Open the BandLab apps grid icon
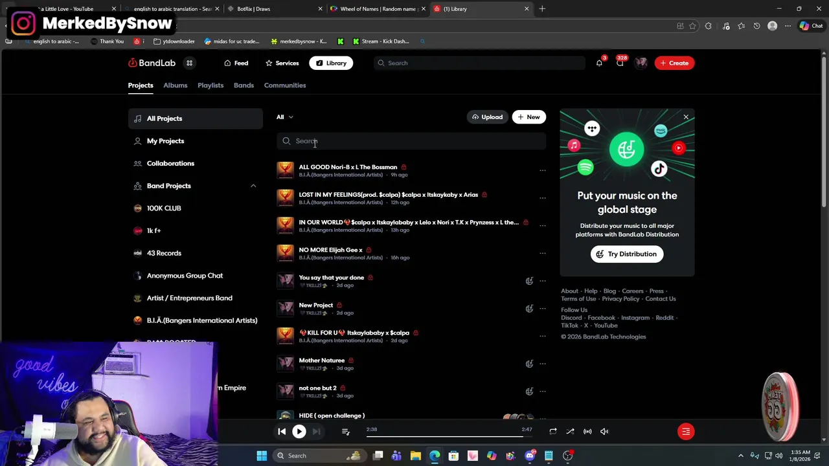829x466 pixels. [x=189, y=63]
